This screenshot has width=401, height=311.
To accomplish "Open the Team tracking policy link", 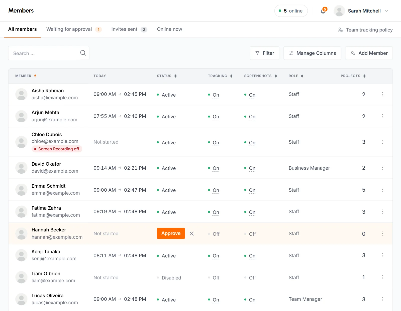I will click(x=365, y=30).
